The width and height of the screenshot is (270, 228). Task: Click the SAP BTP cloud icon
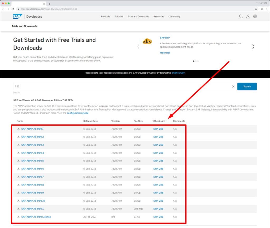[x=147, y=41]
